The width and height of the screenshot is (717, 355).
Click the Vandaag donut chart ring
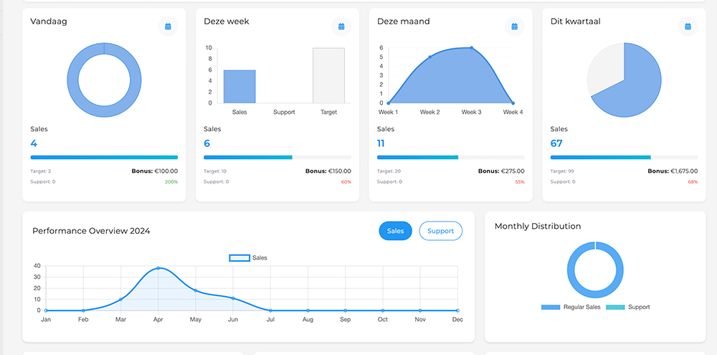pos(73,80)
